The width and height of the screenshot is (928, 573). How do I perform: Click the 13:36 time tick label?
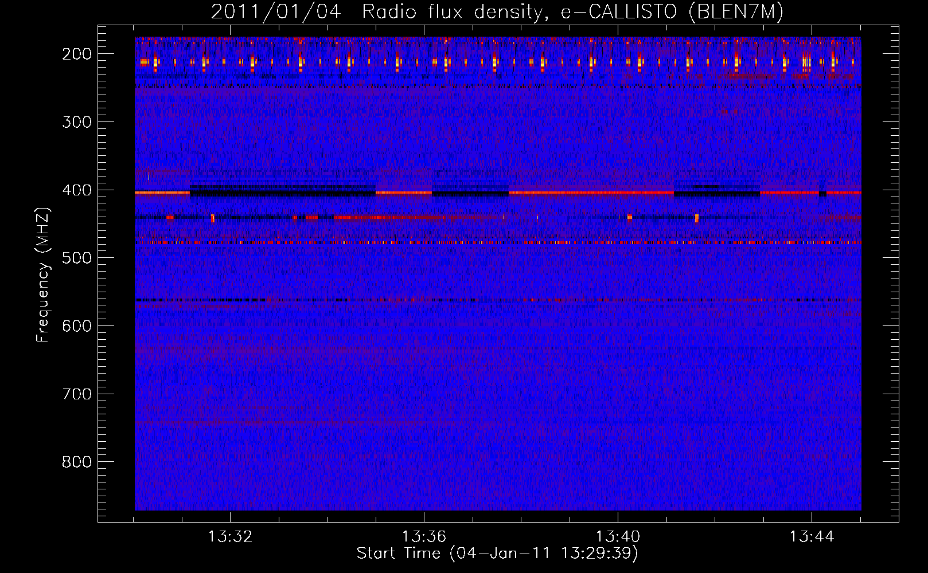(424, 537)
